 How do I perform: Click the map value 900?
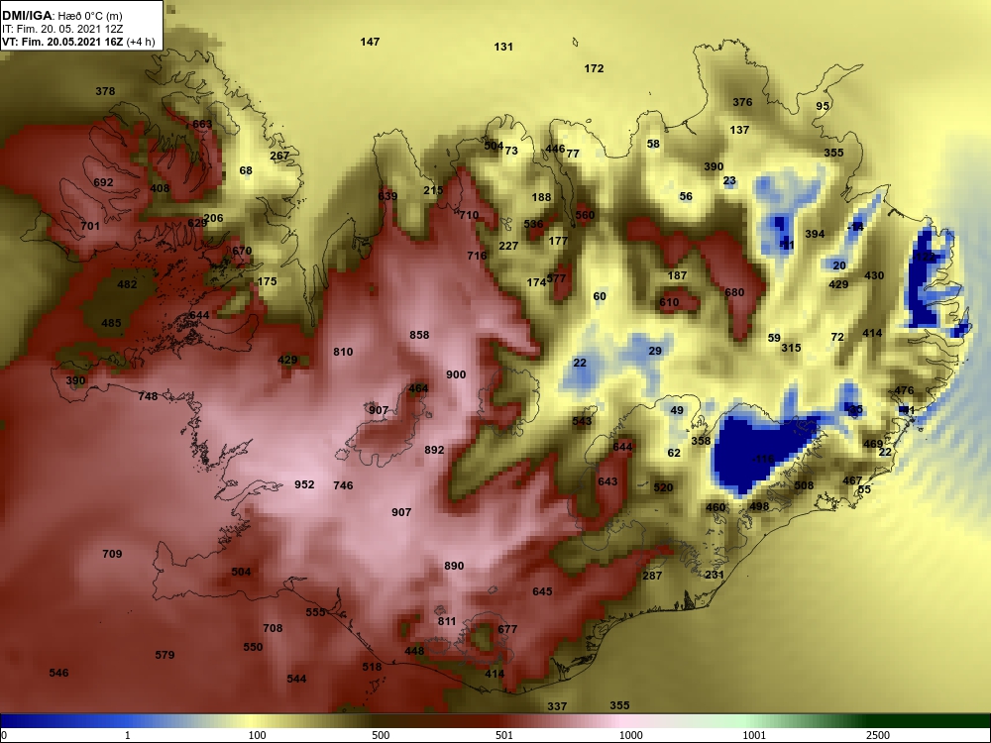(456, 374)
